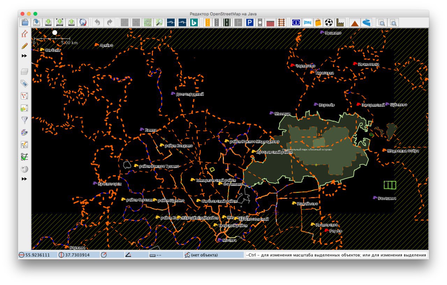Toggle the Authors panel icon
Image resolution: width=447 pixels, height=285 pixels.
pyautogui.click(x=24, y=144)
